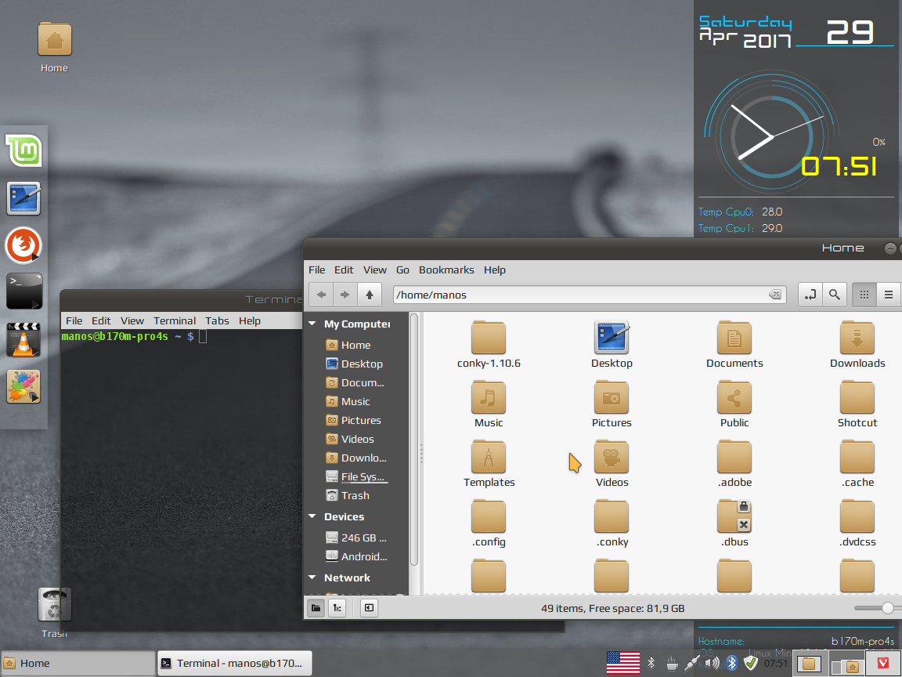Open the Firefox browser dock icon

click(x=23, y=245)
